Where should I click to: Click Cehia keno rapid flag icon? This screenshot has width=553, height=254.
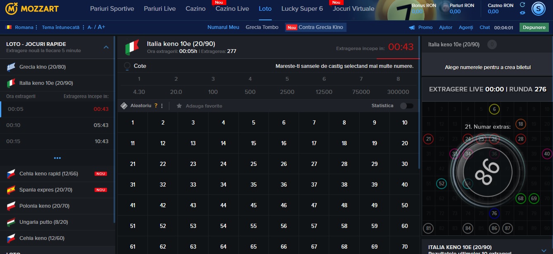[x=11, y=174]
